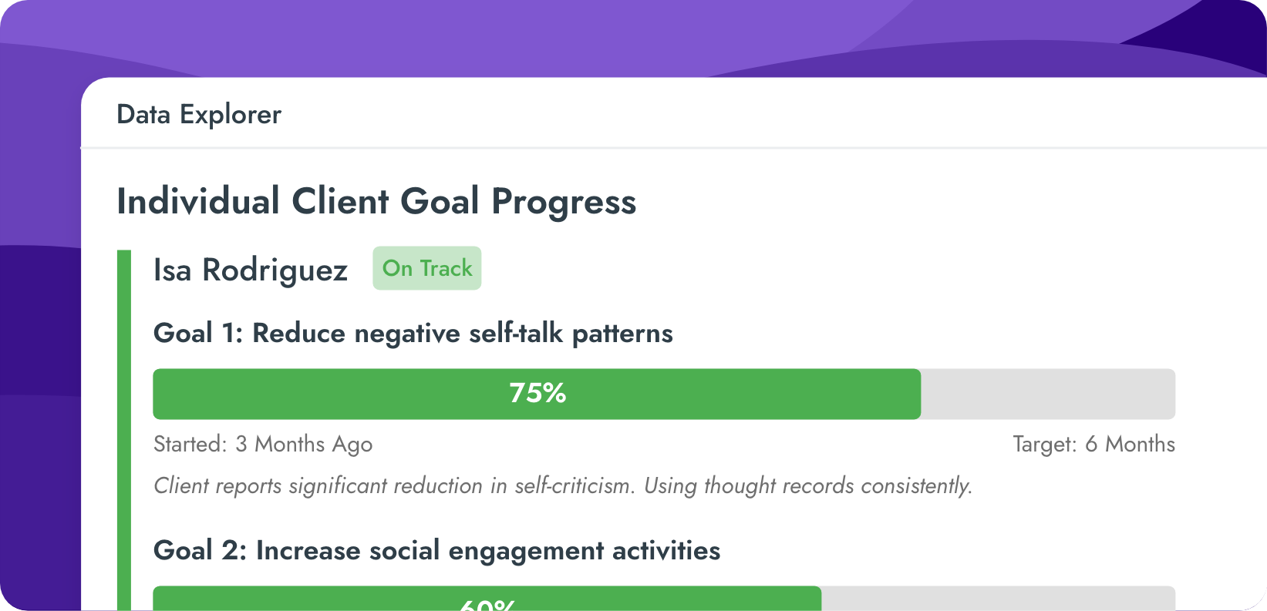Screen dimensions: 1267x611
Task: Select the Individual Client Goal Progress heading
Action: tap(376, 202)
